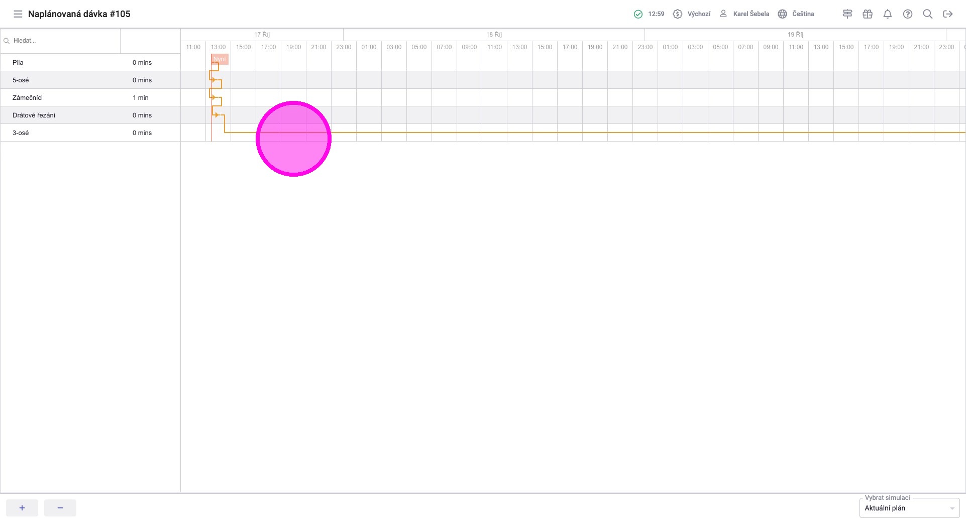The height and width of the screenshot is (522, 966).
Task: Open global search magnifier icon
Action: click(928, 14)
